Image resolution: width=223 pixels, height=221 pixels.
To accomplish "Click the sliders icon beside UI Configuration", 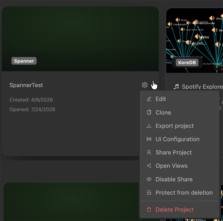I will (149, 139).
